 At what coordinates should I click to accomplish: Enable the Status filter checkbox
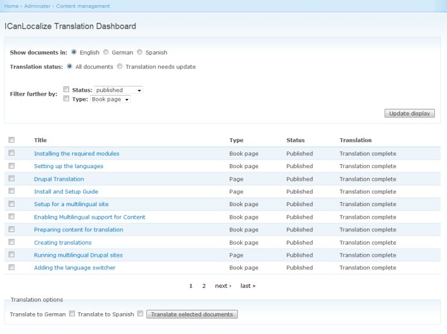point(66,90)
